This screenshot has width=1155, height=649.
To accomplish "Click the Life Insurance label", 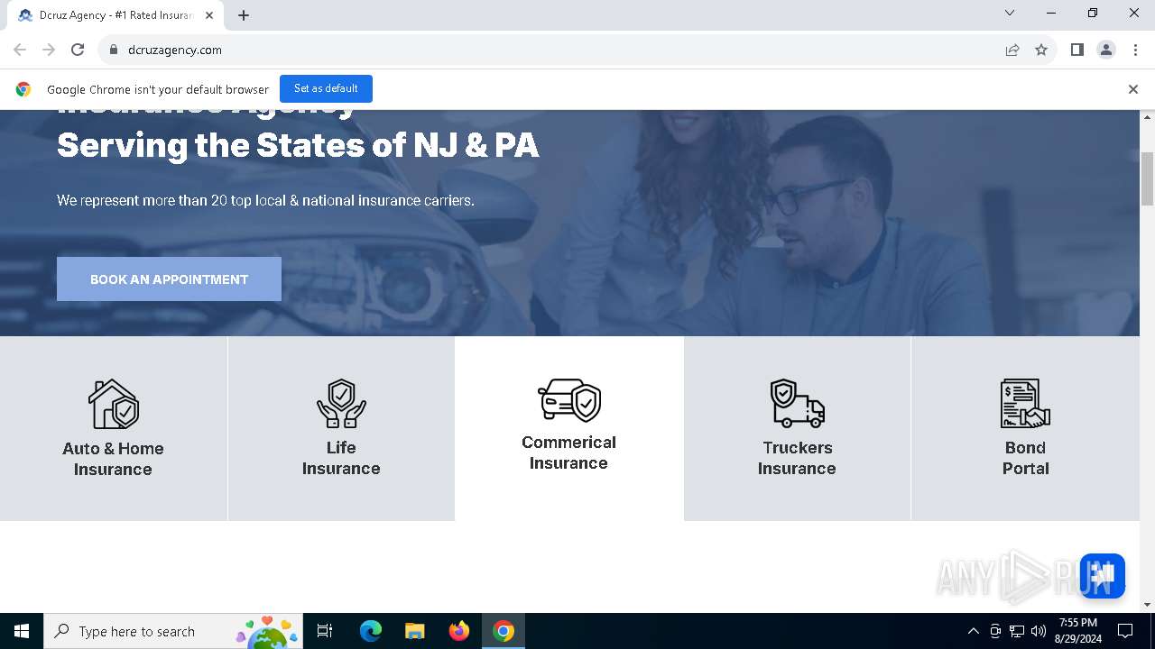I will tap(341, 458).
